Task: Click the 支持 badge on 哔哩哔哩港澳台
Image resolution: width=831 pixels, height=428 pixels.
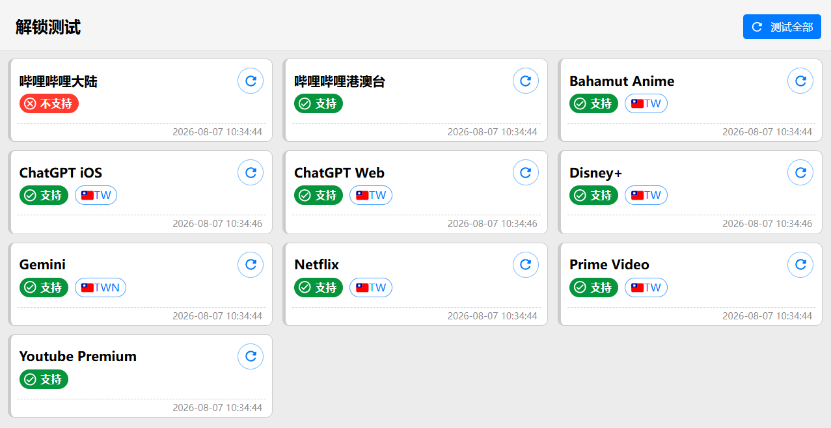Action: 319,103
